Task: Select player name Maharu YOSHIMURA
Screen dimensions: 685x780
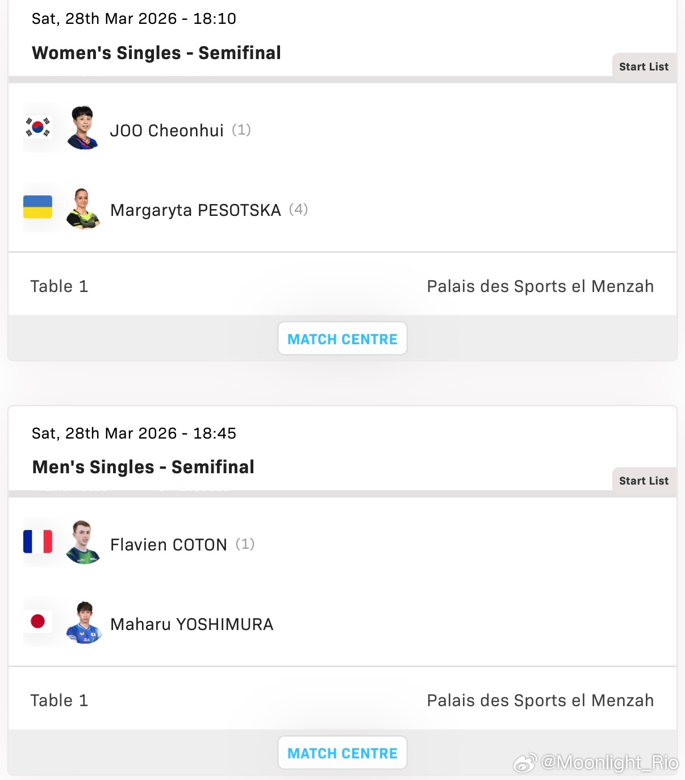Action: (x=191, y=624)
